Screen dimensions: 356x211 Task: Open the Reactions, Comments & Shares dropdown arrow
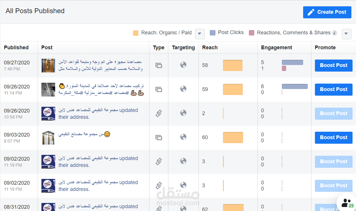coord(347,34)
